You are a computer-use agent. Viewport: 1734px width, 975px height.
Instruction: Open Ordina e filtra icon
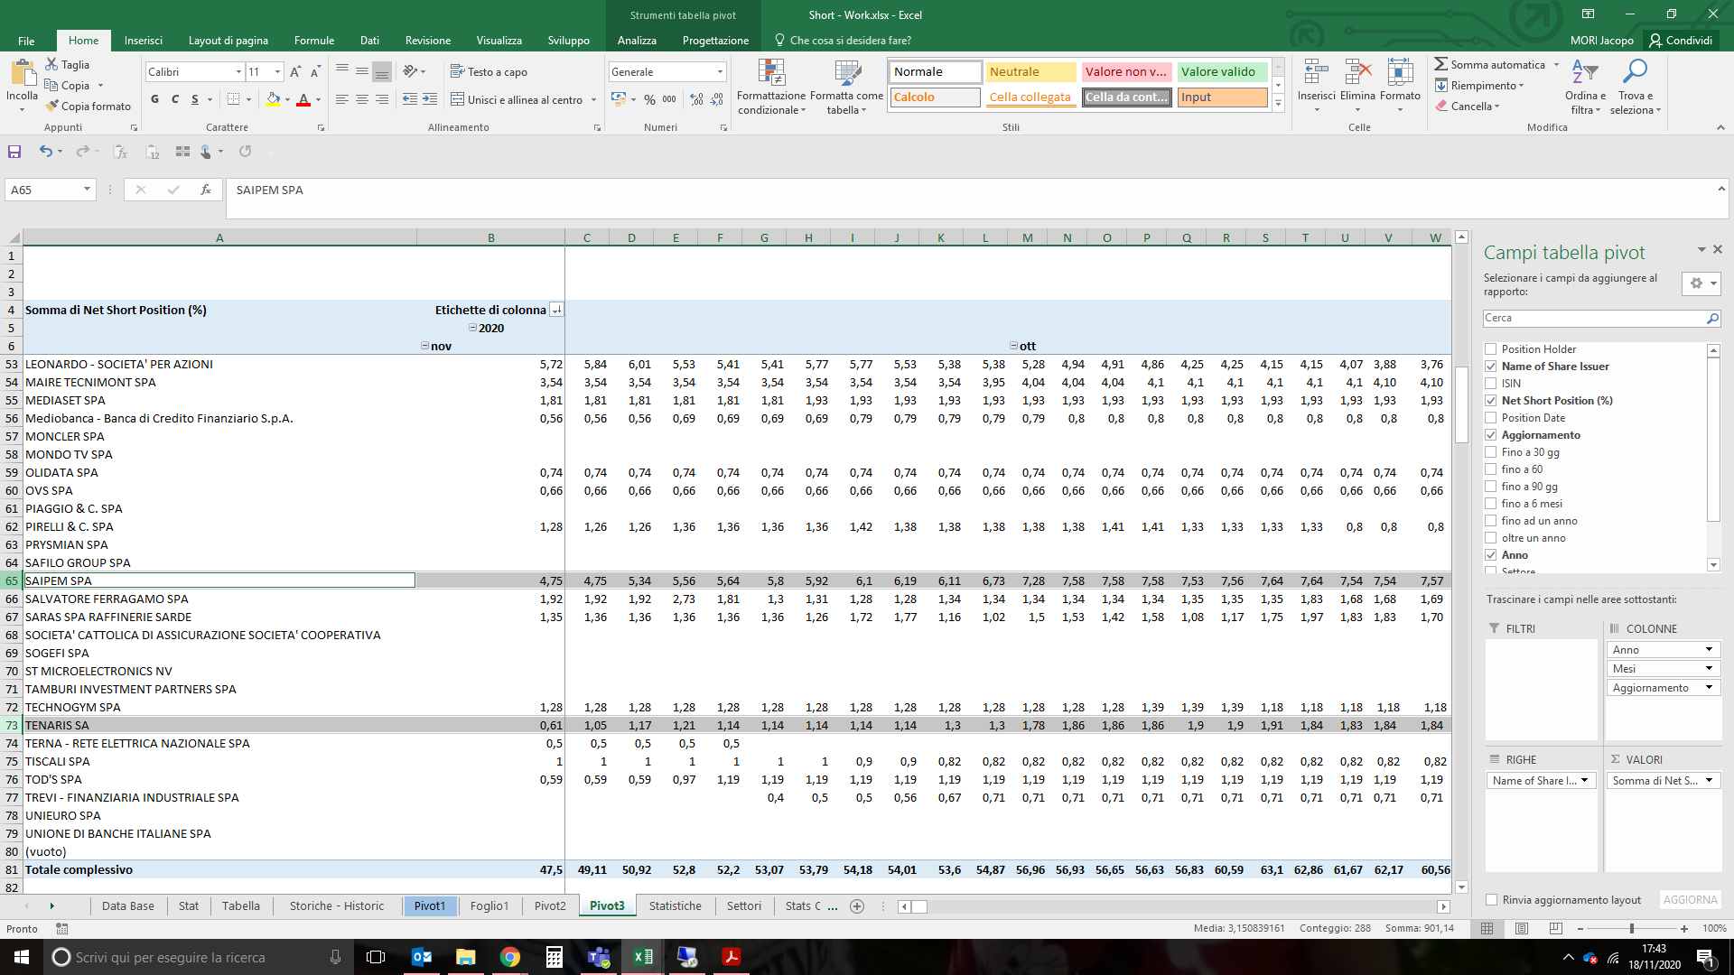point(1585,72)
